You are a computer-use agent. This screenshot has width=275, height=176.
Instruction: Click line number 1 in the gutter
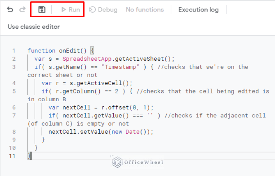[x=14, y=51]
